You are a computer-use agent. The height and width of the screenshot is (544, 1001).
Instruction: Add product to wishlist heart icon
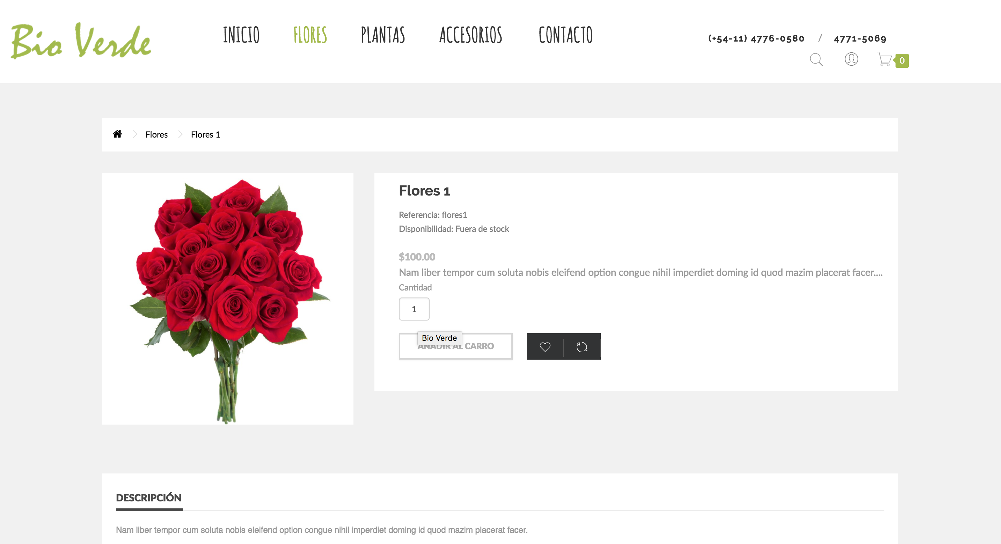pos(545,347)
